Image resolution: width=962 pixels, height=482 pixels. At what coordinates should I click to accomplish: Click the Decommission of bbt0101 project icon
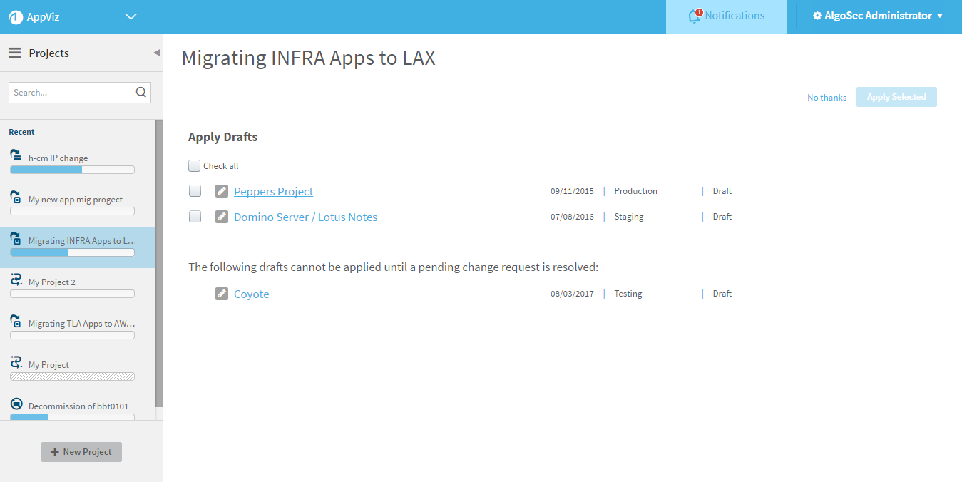[16, 404]
